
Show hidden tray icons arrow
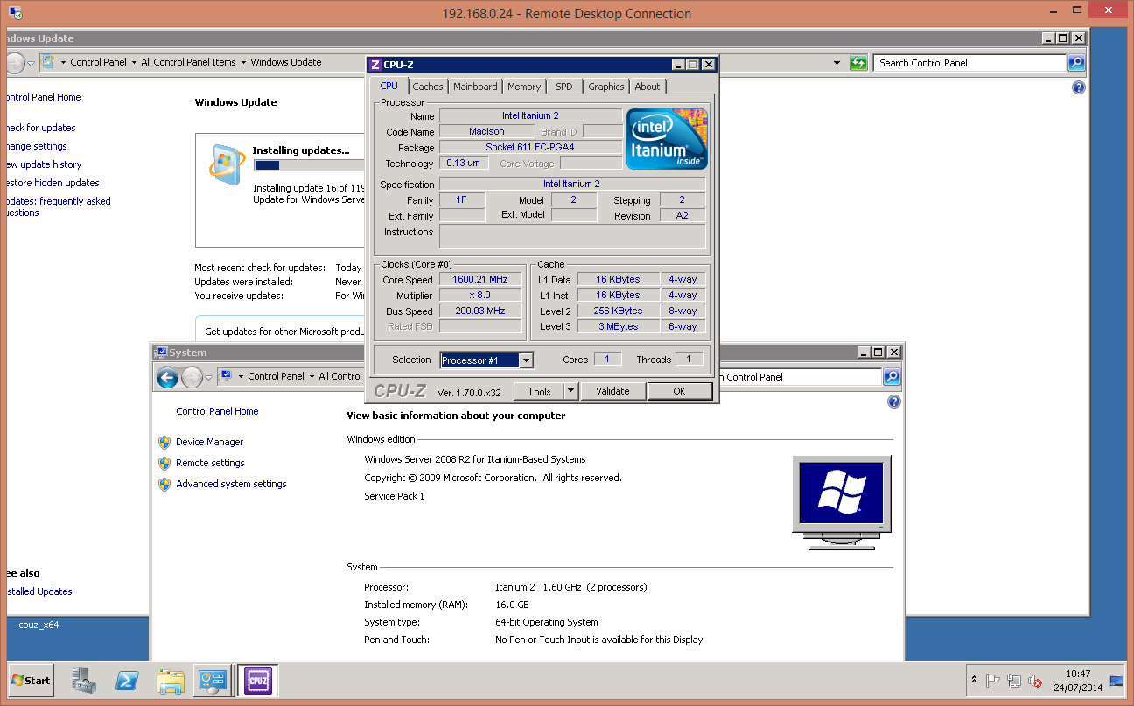point(974,681)
